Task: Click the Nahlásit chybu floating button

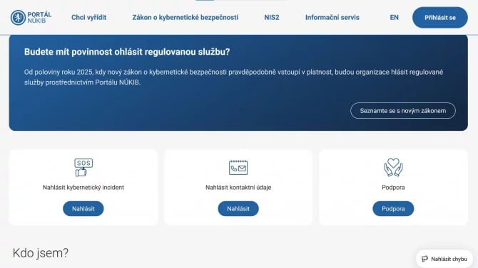Action: pyautogui.click(x=444, y=259)
